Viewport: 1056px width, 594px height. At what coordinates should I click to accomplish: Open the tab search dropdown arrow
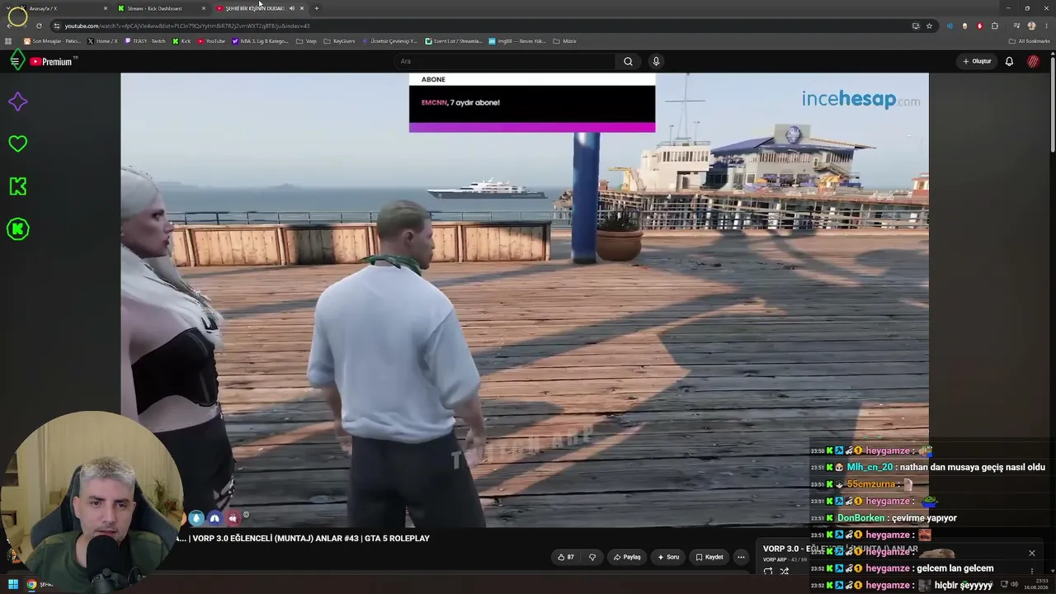[7, 8]
